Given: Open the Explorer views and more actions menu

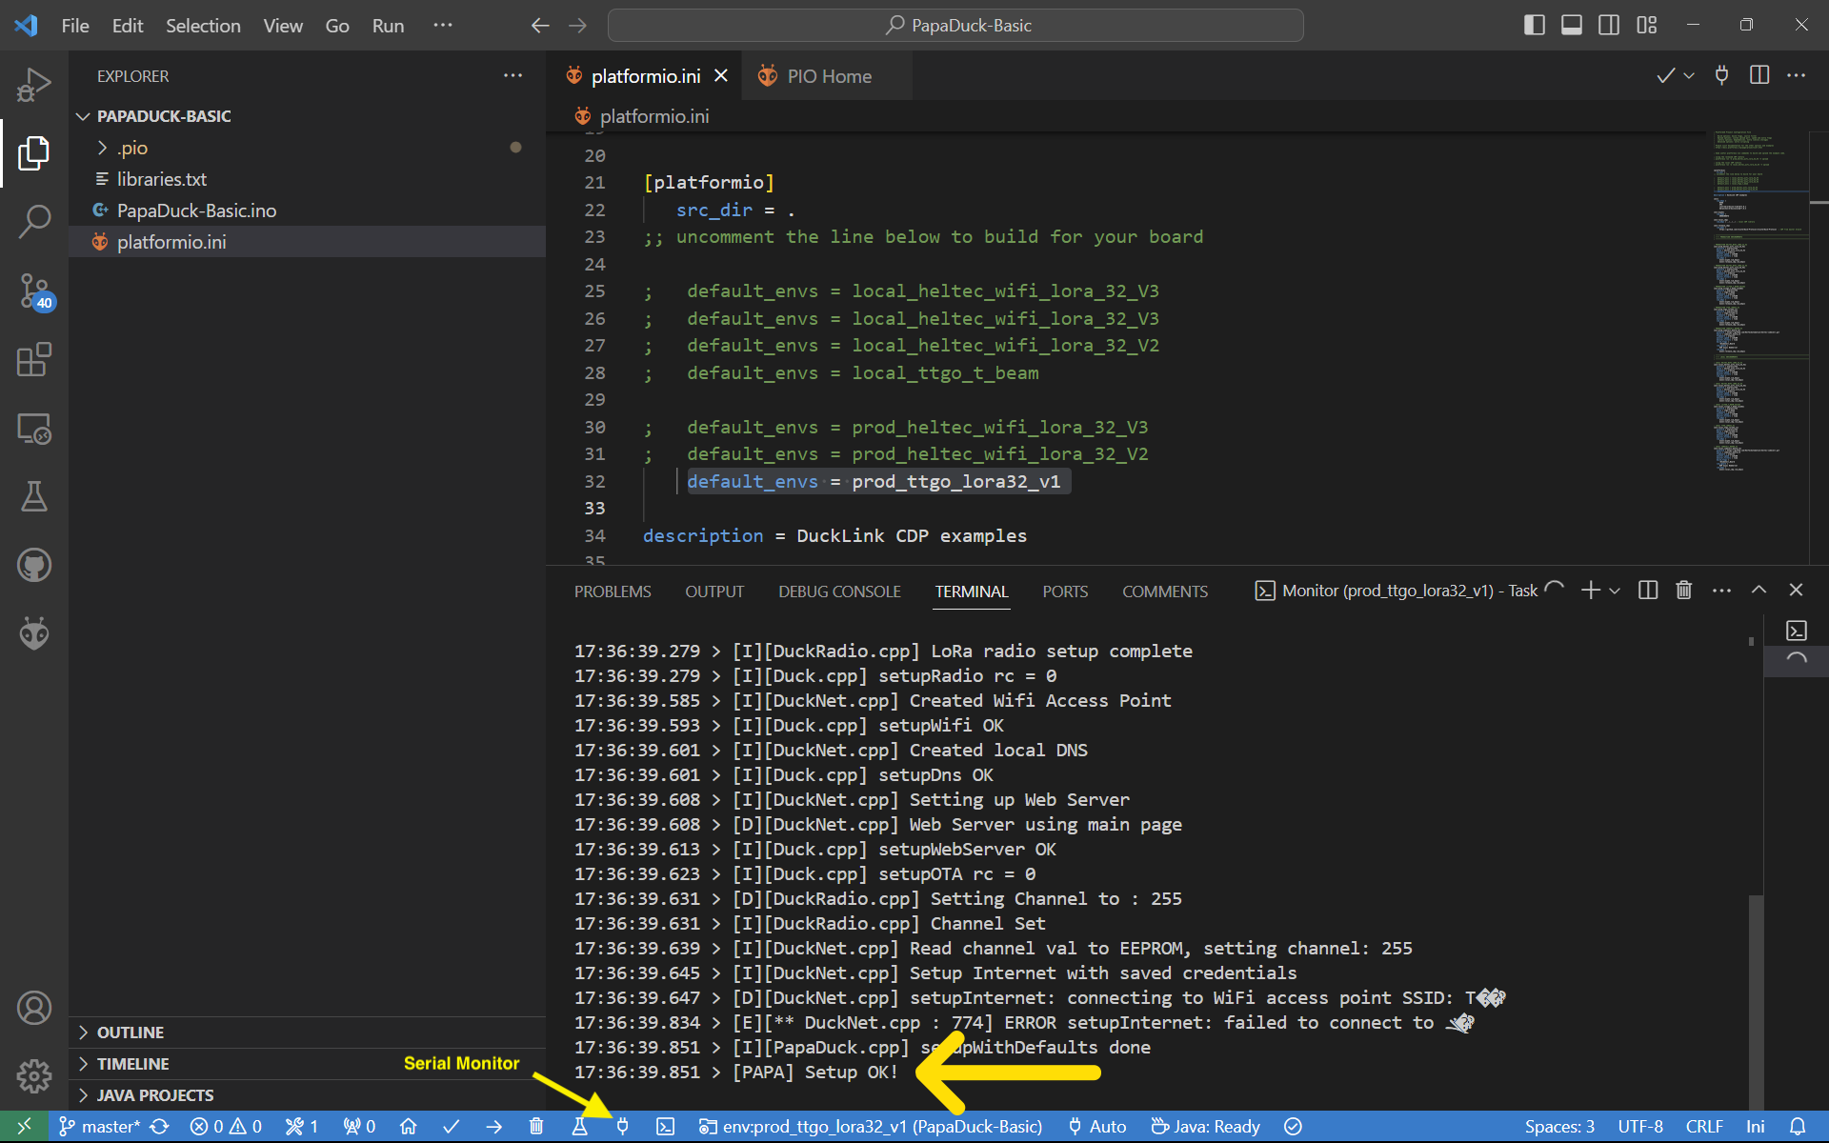Looking at the screenshot, I should (513, 75).
